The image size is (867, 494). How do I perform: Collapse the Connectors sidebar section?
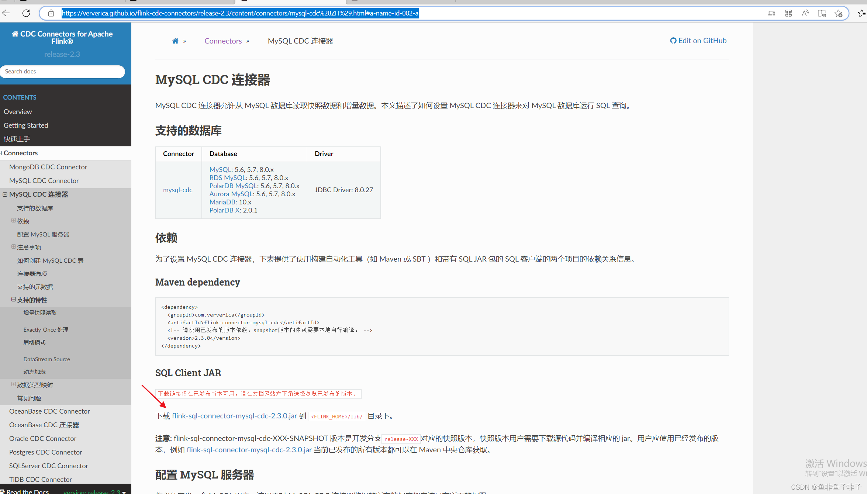point(1,153)
